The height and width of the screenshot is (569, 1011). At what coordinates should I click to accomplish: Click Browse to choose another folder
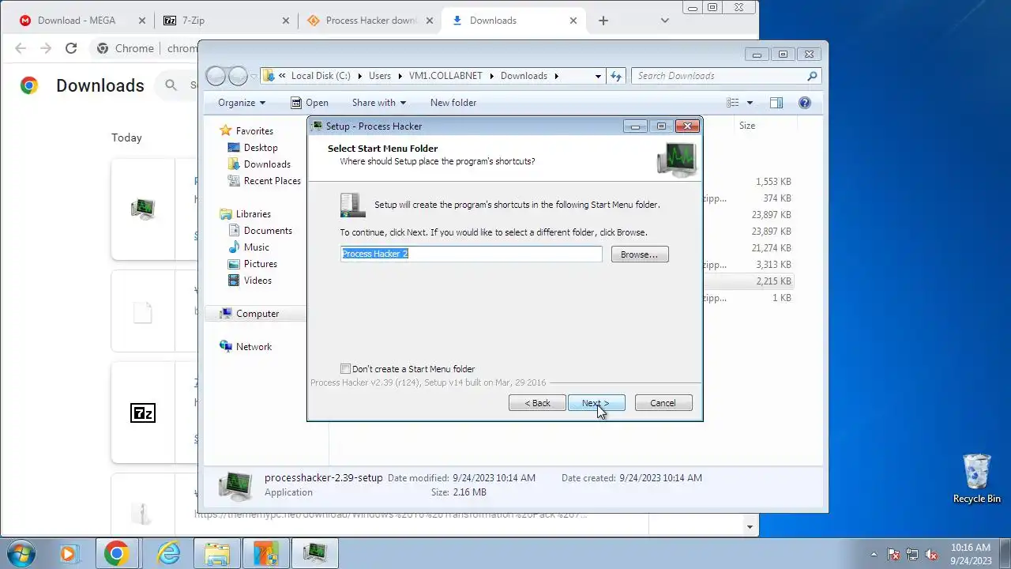[640, 254]
